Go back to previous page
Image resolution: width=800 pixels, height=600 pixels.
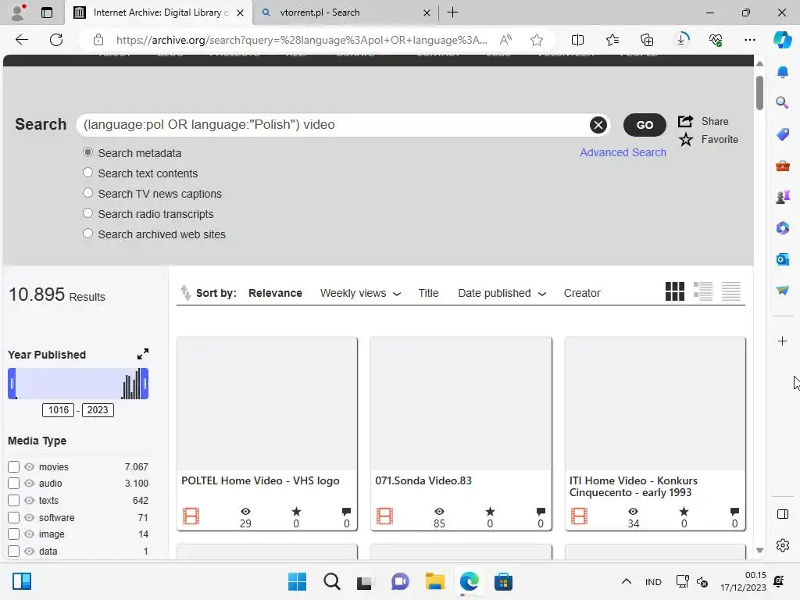21,40
